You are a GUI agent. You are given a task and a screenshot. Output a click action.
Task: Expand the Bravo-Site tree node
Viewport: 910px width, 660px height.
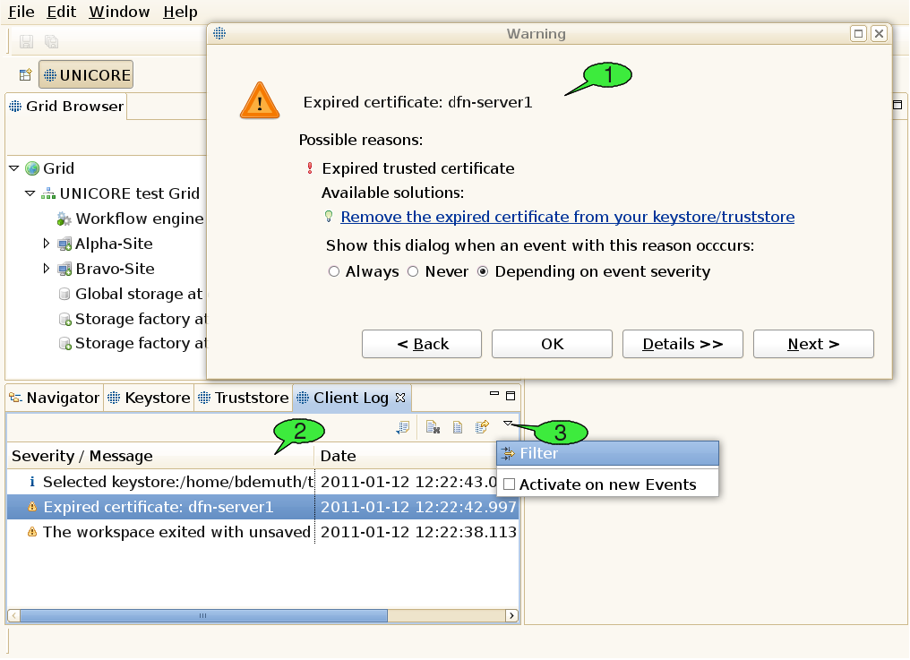point(47,269)
